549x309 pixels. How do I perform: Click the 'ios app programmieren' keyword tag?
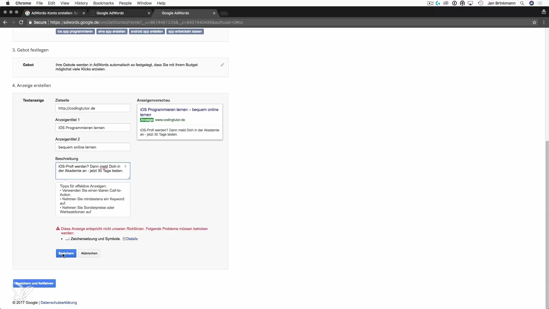click(x=75, y=31)
